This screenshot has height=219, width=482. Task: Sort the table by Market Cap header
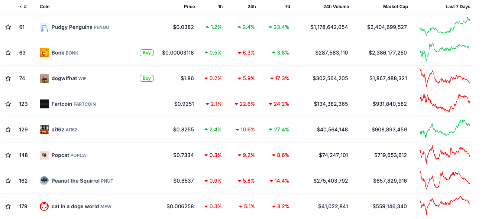[395, 6]
